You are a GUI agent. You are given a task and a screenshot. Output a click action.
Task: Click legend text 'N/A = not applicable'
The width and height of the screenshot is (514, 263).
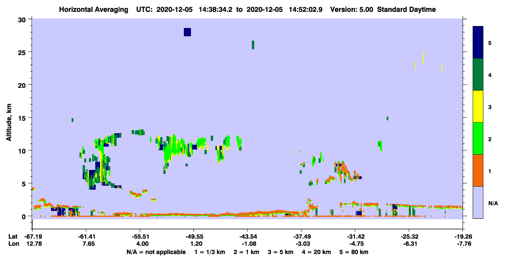coord(156,252)
